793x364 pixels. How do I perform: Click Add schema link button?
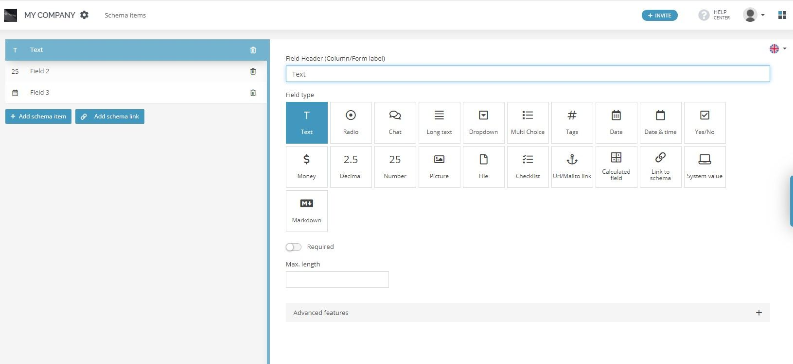pos(110,116)
